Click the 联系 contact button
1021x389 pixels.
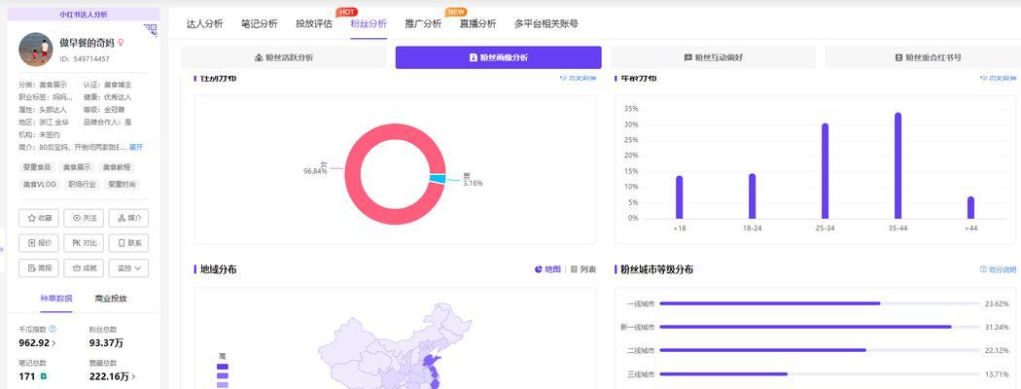pos(129,243)
